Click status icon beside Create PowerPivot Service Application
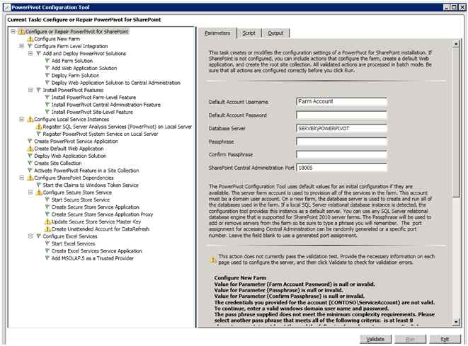This screenshot has width=468, height=346. click(x=30, y=142)
